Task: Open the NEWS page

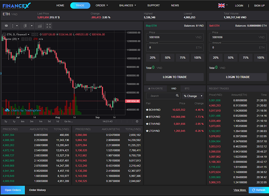Action: pyautogui.click(x=175, y=5)
